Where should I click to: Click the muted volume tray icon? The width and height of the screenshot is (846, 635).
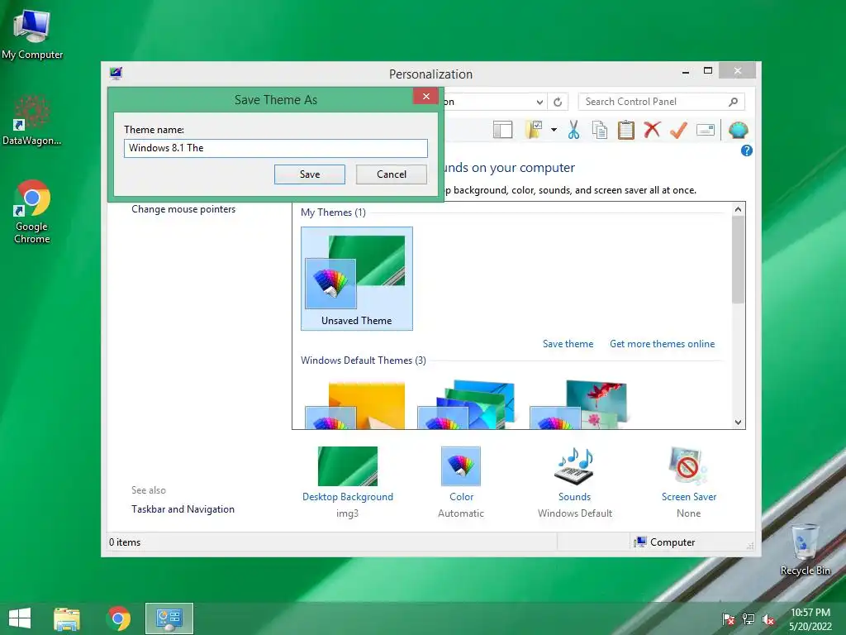(x=768, y=619)
